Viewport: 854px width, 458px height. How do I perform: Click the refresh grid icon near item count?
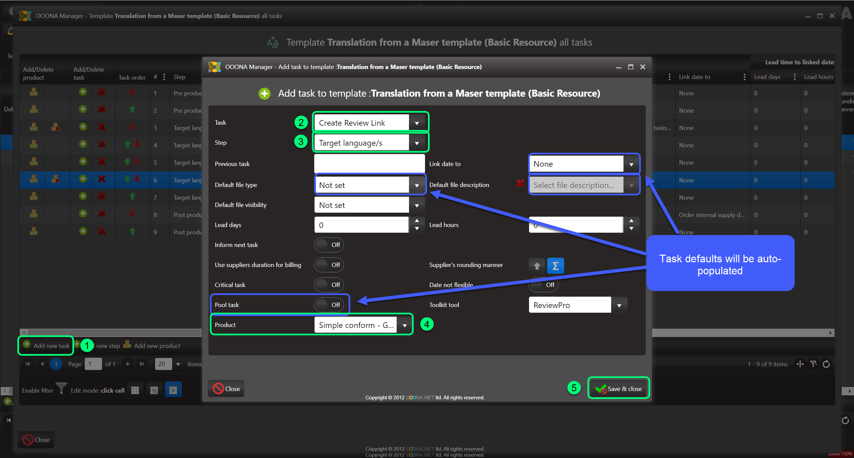[826, 364]
